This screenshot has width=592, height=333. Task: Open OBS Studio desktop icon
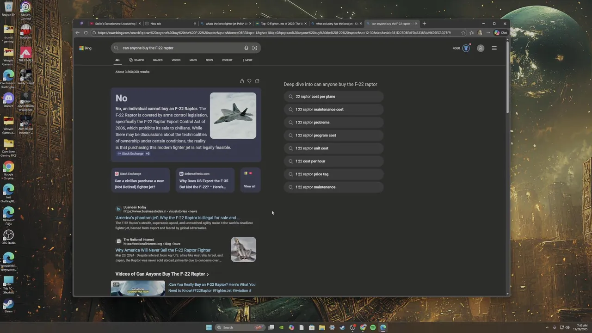coord(8,237)
